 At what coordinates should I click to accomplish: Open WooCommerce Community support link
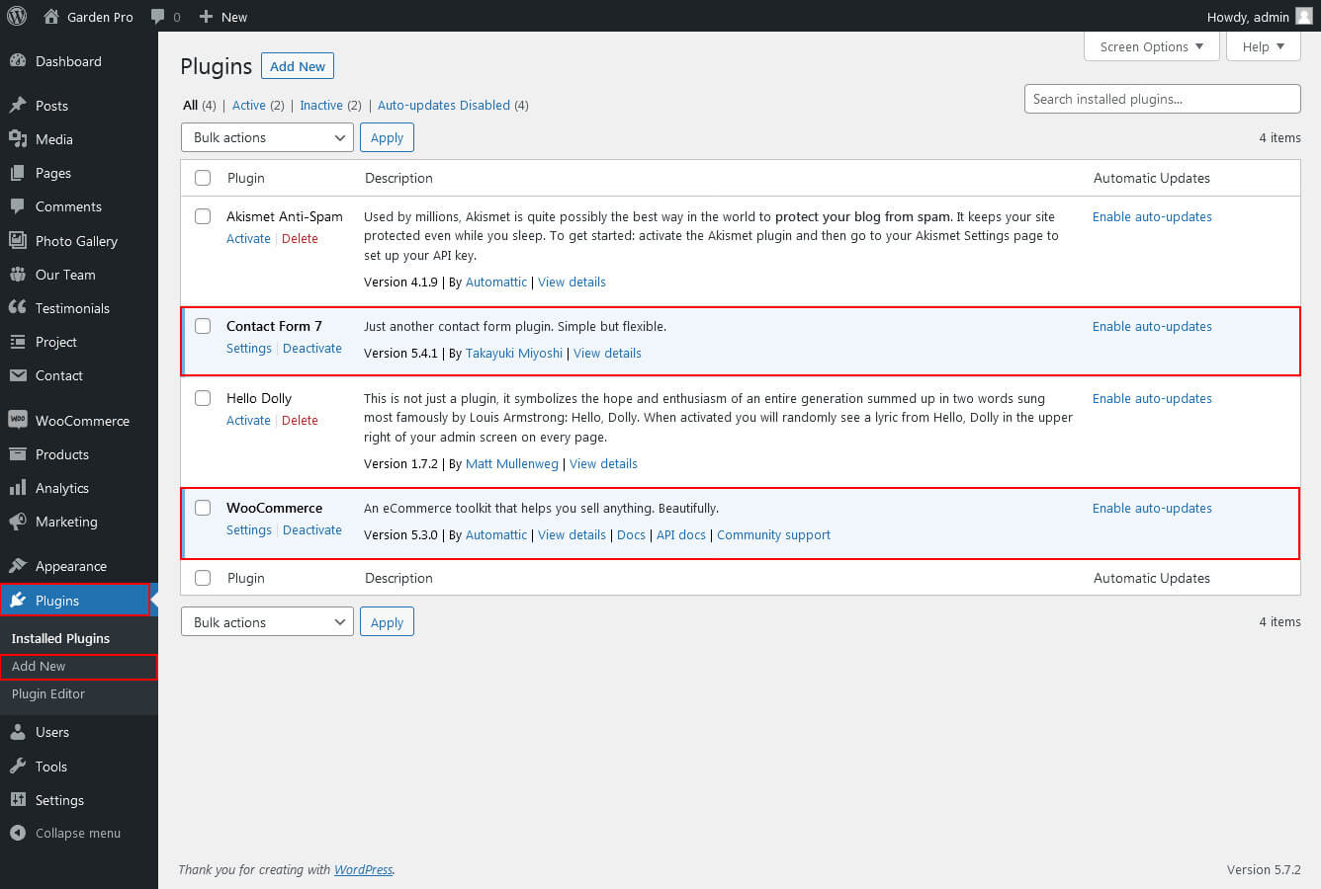[x=773, y=534]
